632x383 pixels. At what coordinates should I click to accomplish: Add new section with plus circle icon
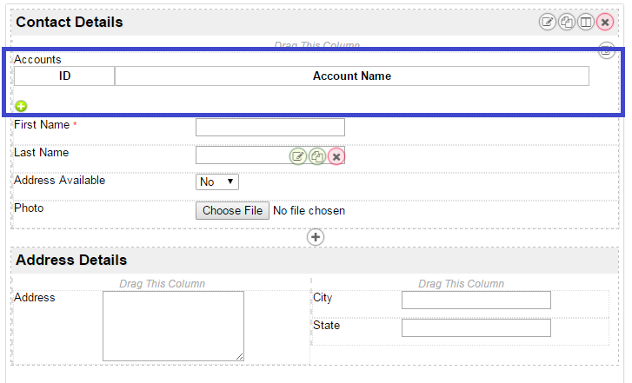coord(316,236)
